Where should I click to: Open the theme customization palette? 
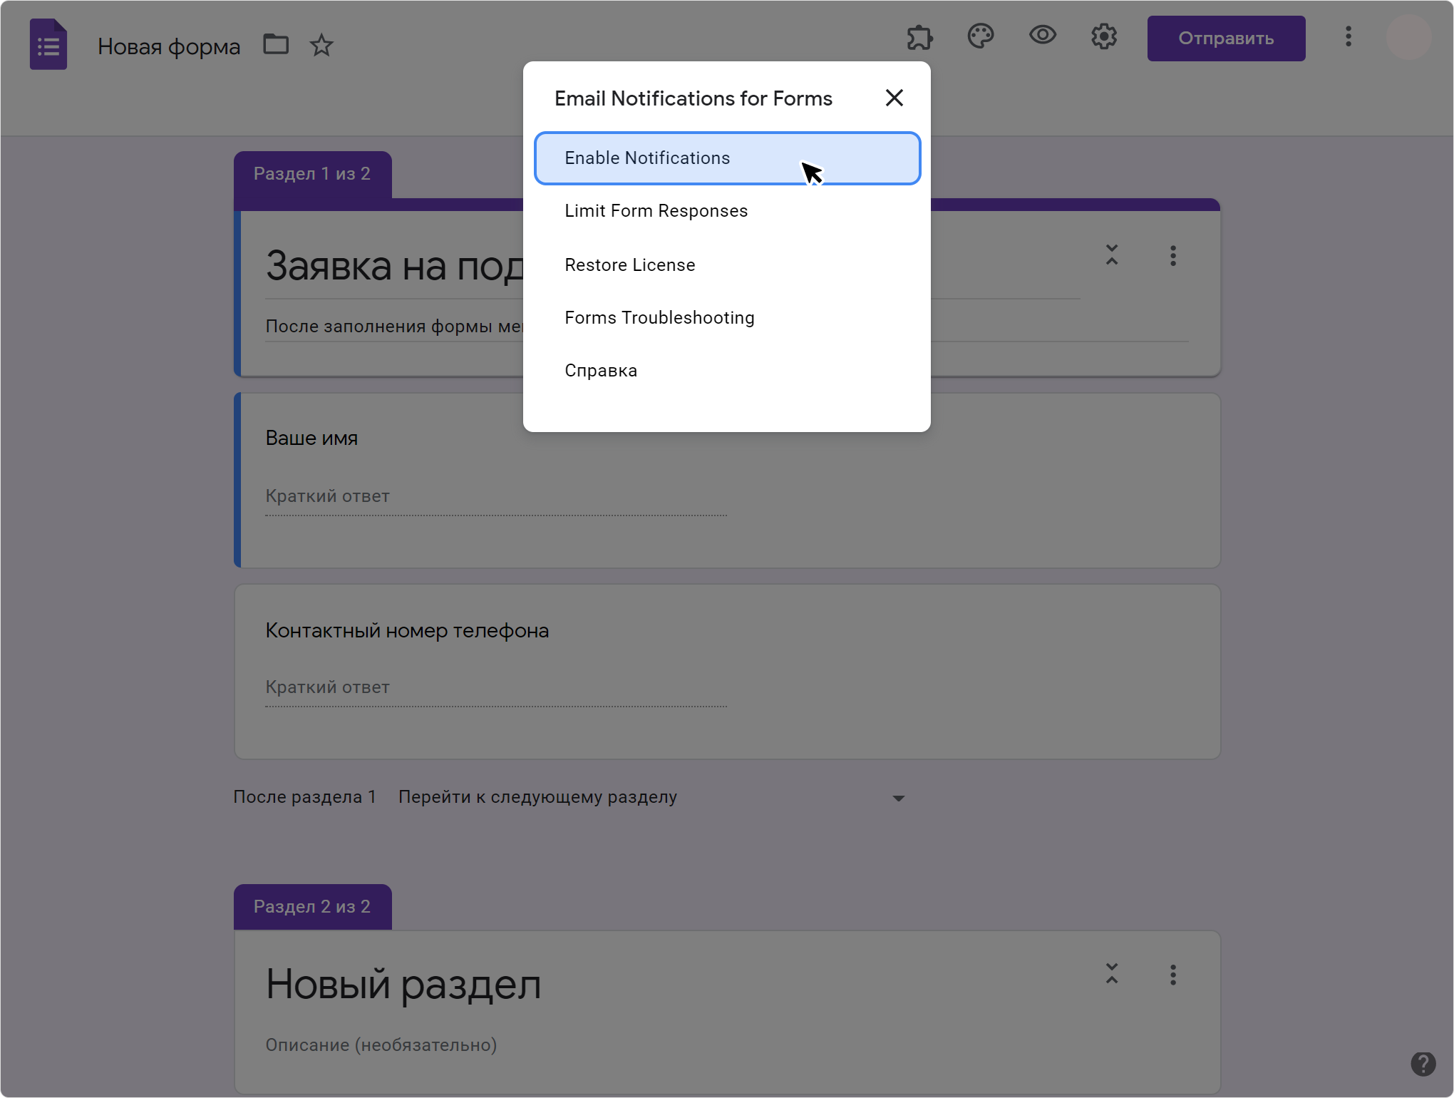[x=981, y=36]
